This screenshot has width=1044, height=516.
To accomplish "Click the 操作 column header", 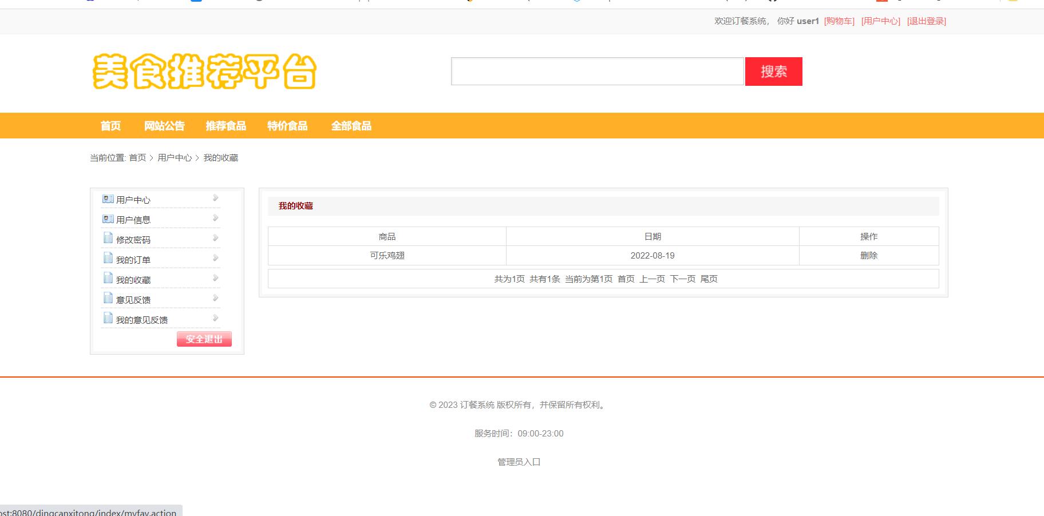I will (869, 236).
